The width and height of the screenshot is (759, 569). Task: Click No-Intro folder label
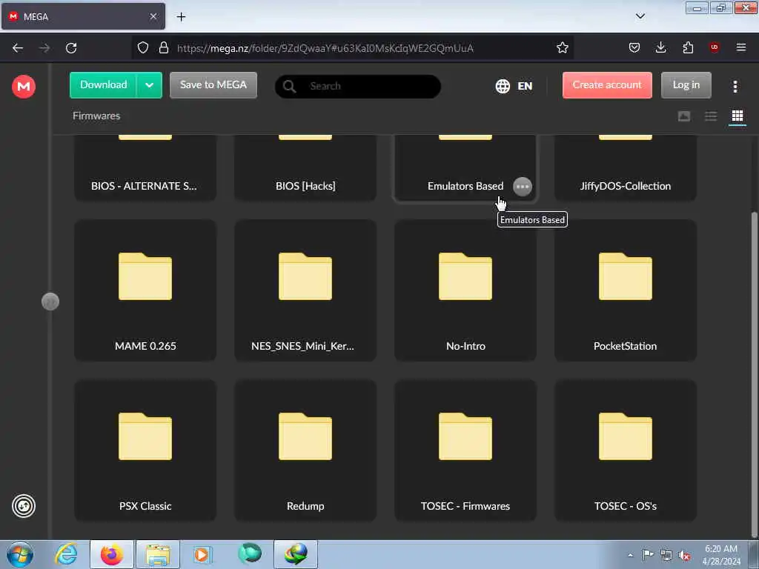point(465,346)
